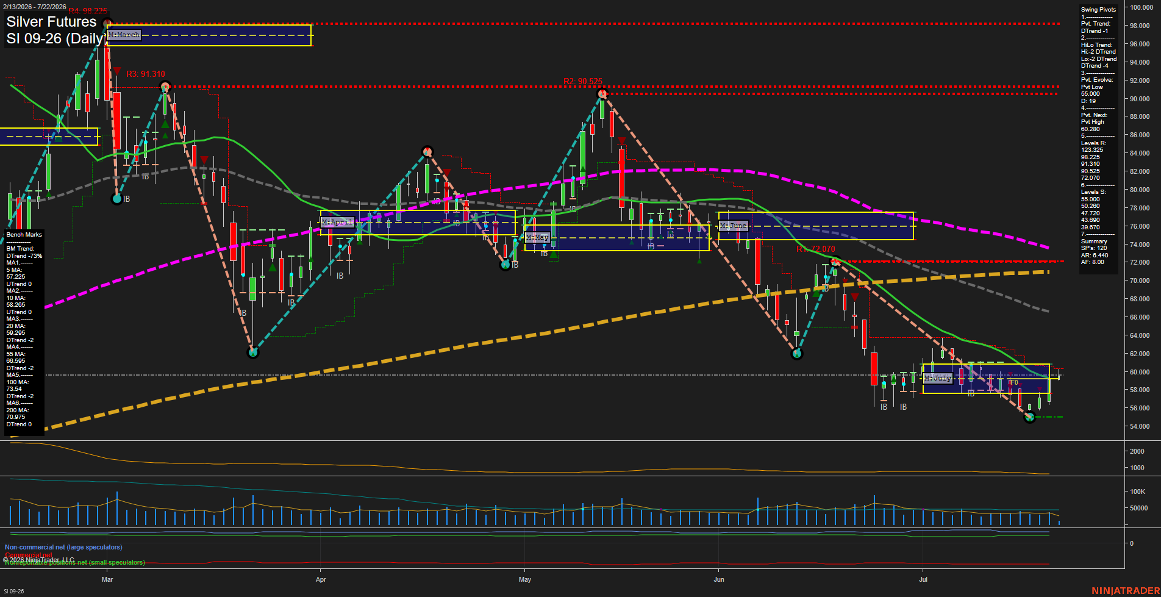Image resolution: width=1161 pixels, height=597 pixels.
Task: Click the 123.325 level in Levels R
Action: 1091,150
